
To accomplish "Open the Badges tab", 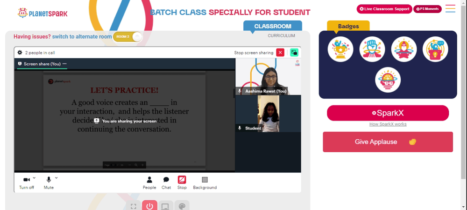I will 348,26.
